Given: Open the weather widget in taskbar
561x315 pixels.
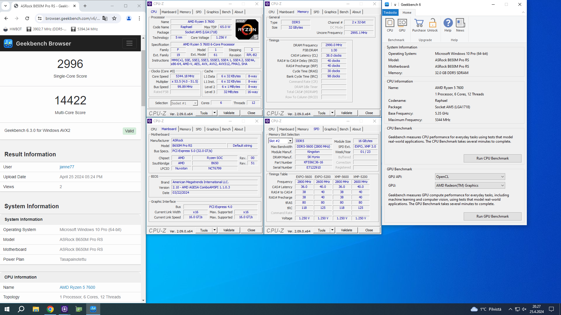Looking at the screenshot, I should [486, 309].
